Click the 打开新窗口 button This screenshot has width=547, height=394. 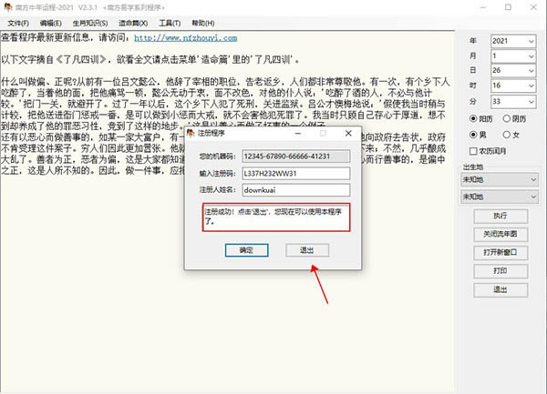point(501,252)
